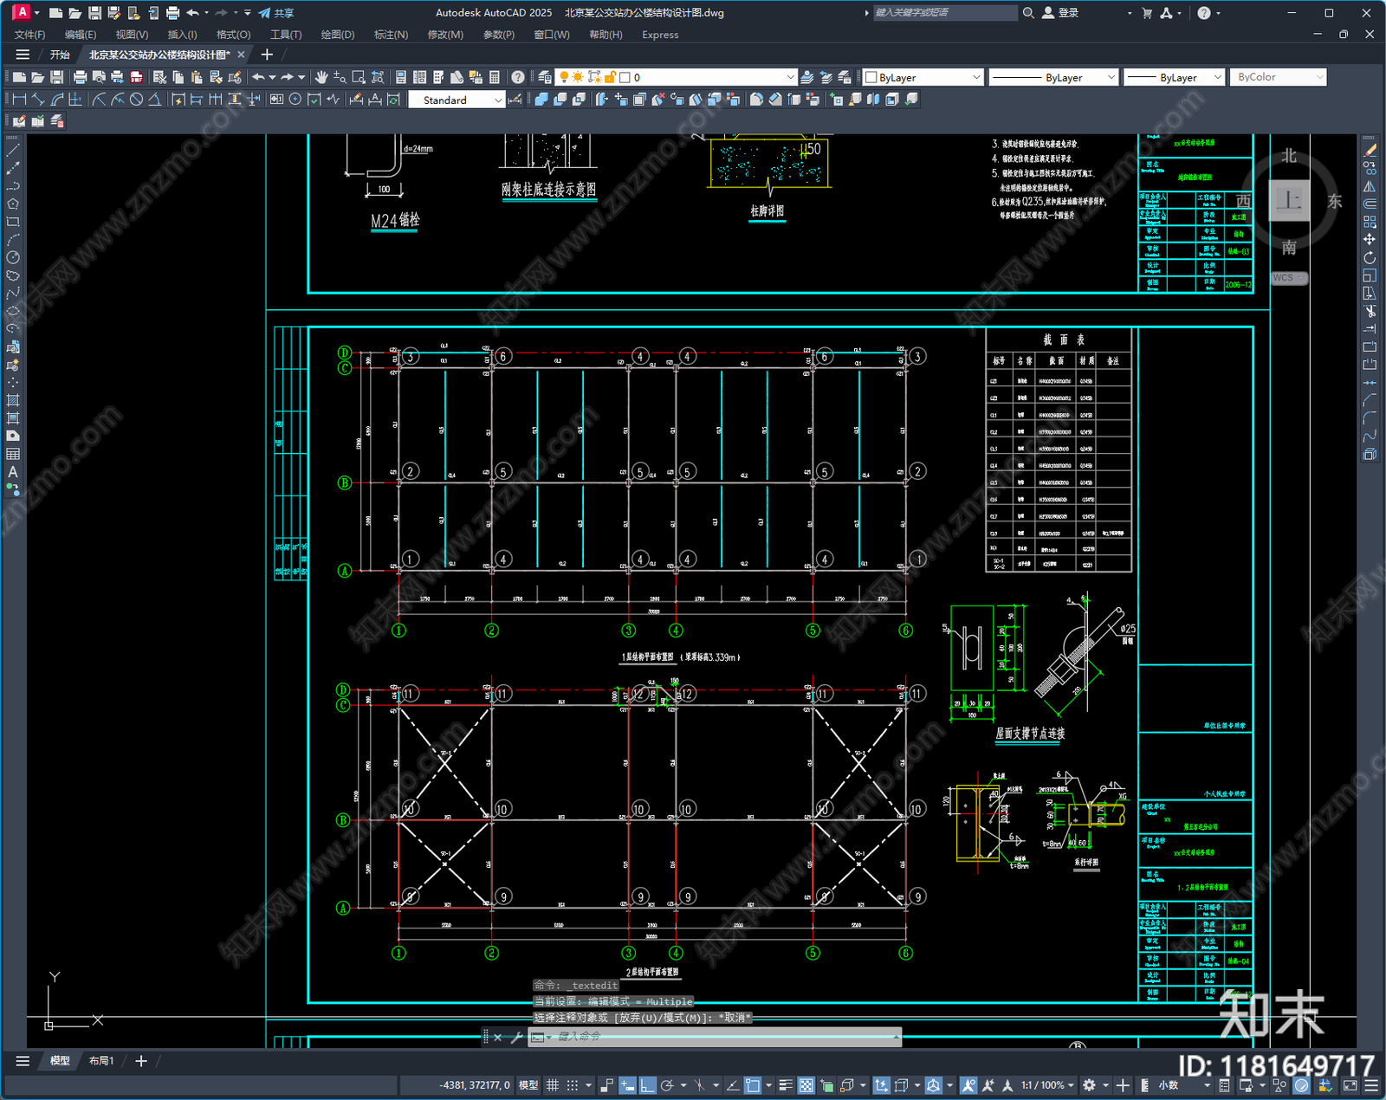The height and width of the screenshot is (1100, 1386).
Task: Click the Plot printer icon in Quick Access
Action: tap(172, 13)
